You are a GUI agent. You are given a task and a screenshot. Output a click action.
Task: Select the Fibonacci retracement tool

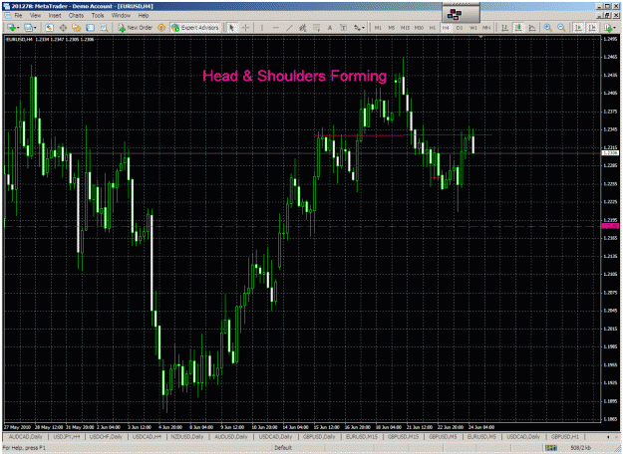(316, 28)
